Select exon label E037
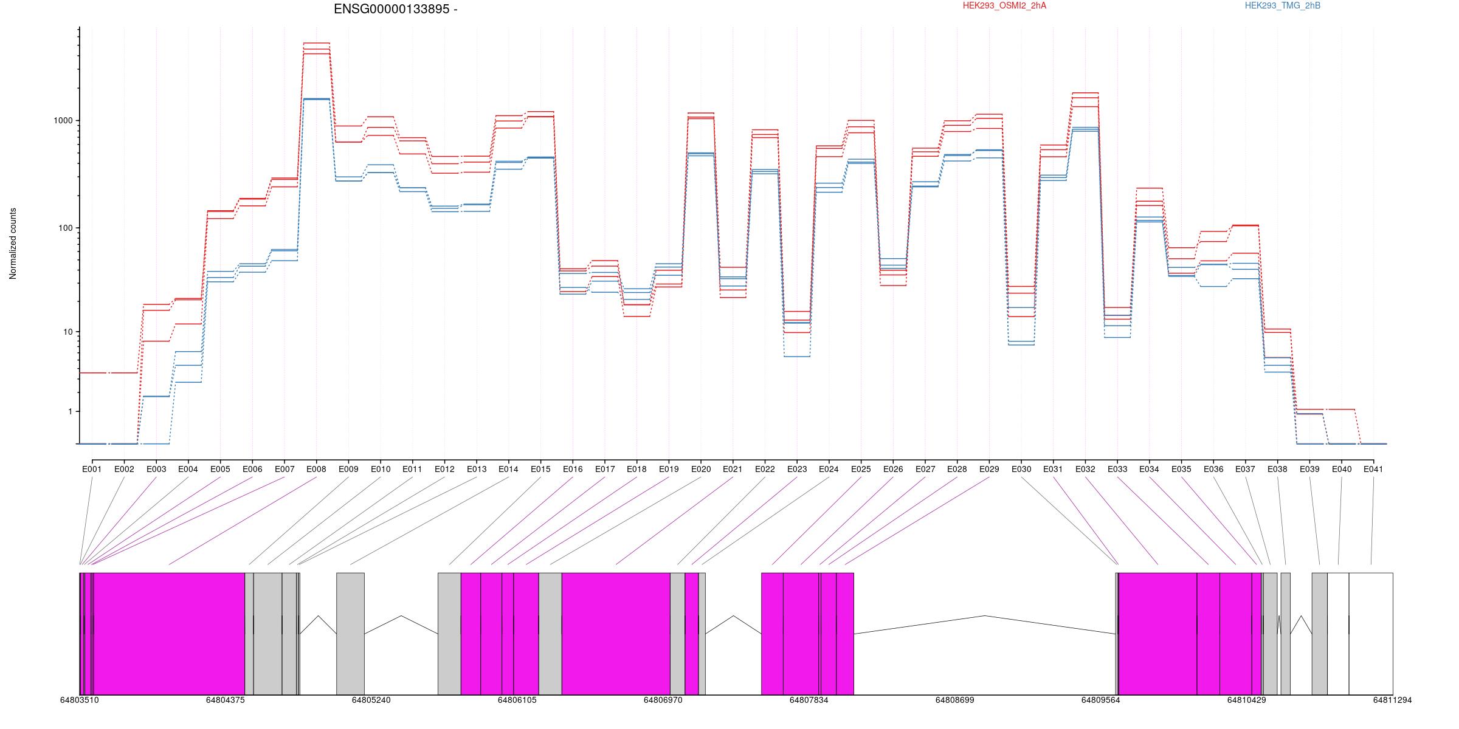The image size is (1459, 729). pos(1246,469)
